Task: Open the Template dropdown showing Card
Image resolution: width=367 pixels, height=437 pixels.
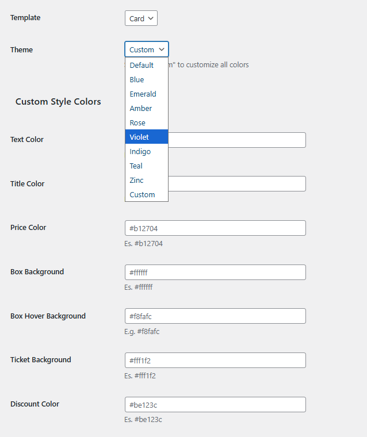Action: 140,18
